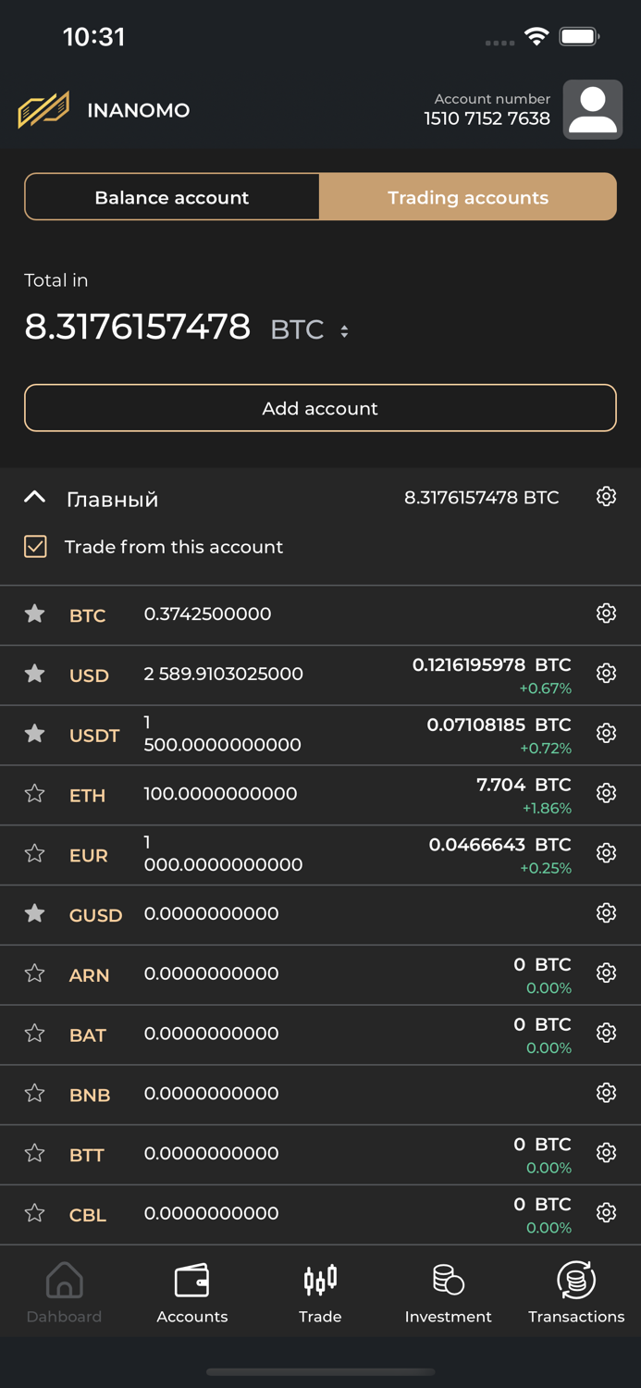The width and height of the screenshot is (641, 1388).
Task: Open the user profile avatar
Action: tap(593, 109)
